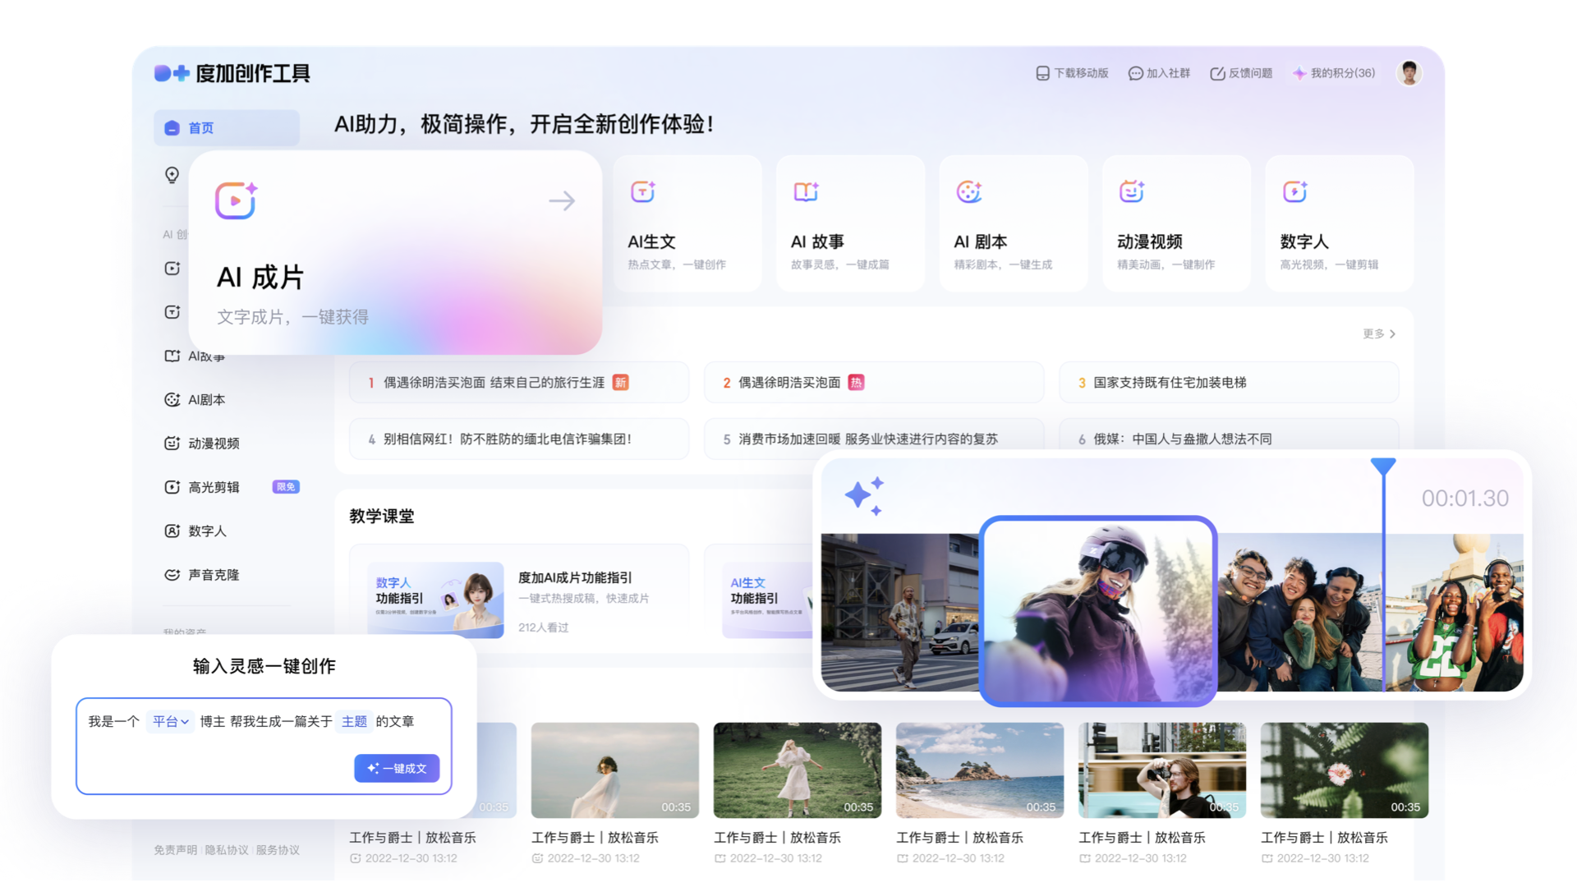Open topic 2 偶遇徐明浩买泡面
The image size is (1577, 887).
point(874,383)
